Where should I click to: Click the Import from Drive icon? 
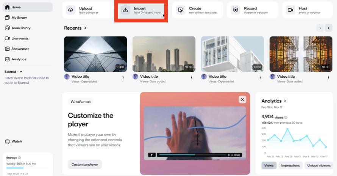point(126,10)
